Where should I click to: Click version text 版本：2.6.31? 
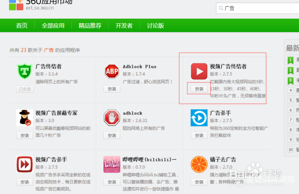(135, 121)
